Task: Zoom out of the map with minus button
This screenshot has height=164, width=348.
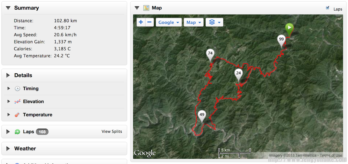Action: [x=149, y=22]
